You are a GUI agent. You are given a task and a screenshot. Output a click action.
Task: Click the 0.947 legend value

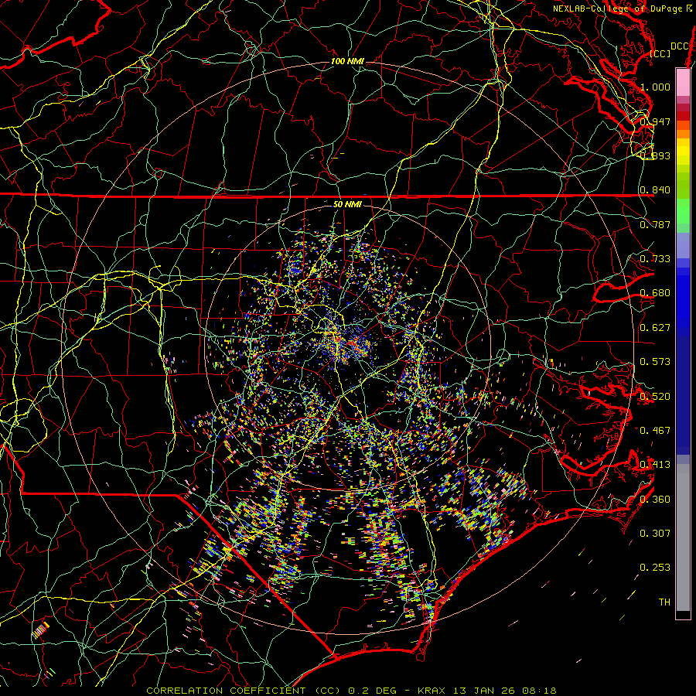coord(655,121)
